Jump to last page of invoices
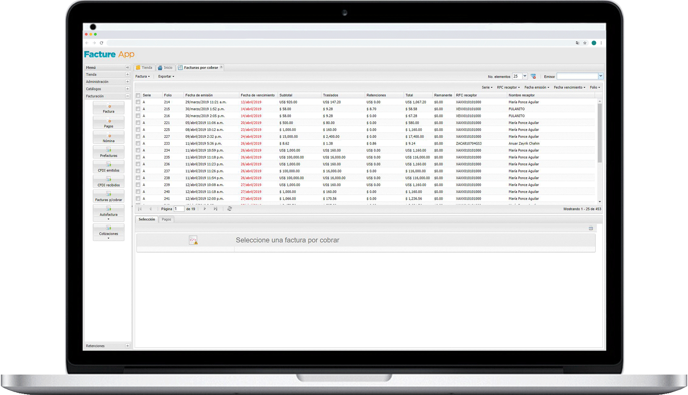 click(215, 209)
